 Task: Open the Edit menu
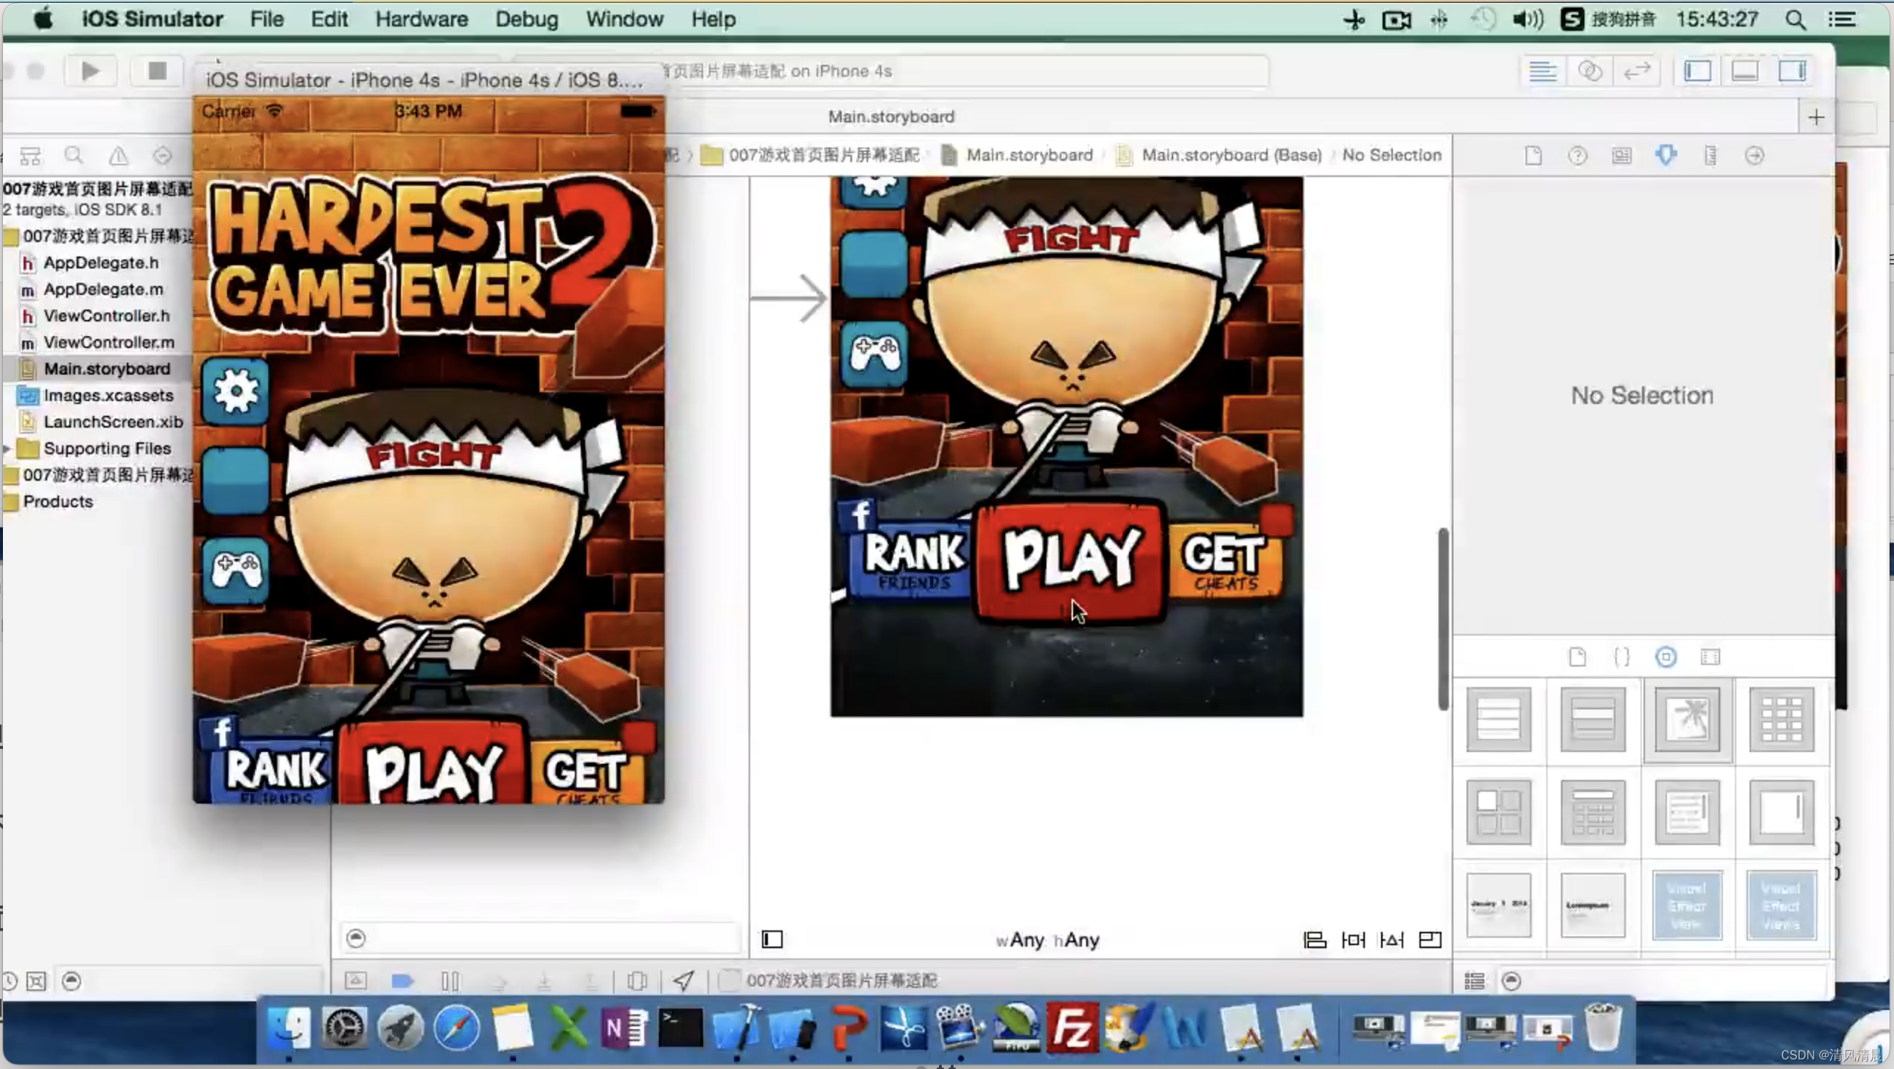pyautogui.click(x=329, y=19)
